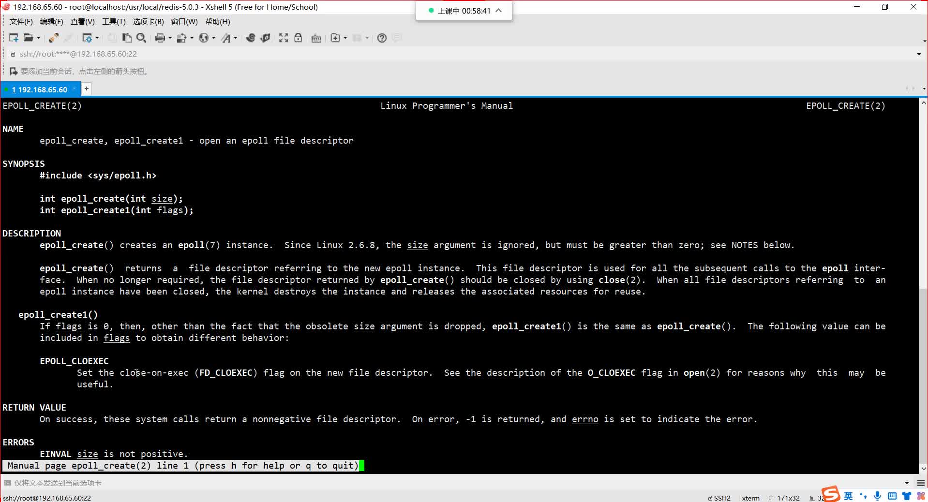This screenshot has height=502, width=928.
Task: Print the terminal using the printer icon
Action: point(160,38)
